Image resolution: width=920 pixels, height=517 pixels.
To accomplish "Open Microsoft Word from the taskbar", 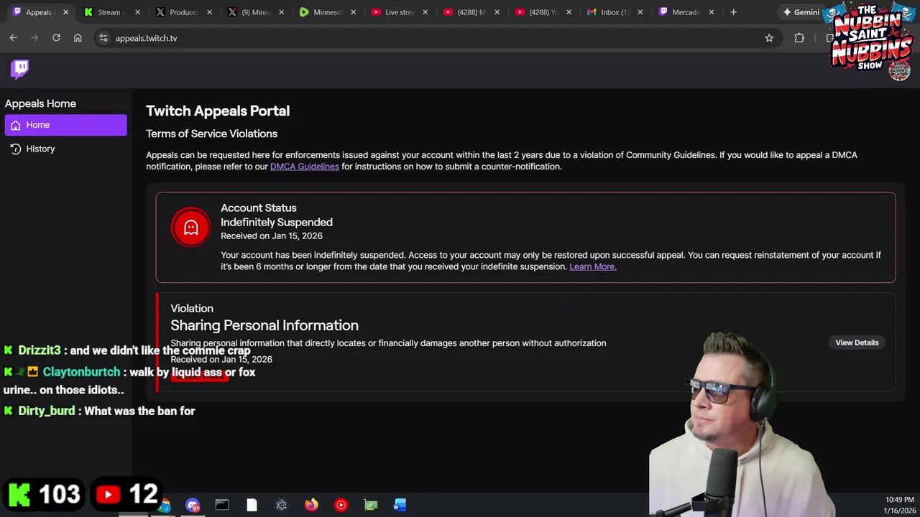I will pyautogui.click(x=400, y=506).
